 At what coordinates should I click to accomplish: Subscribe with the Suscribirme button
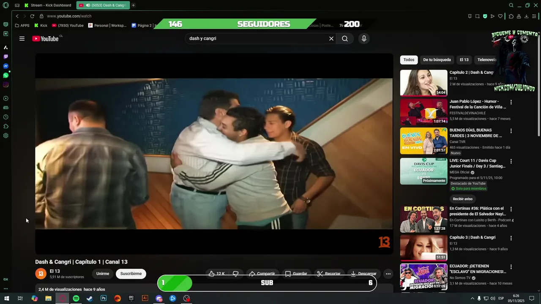click(x=131, y=274)
